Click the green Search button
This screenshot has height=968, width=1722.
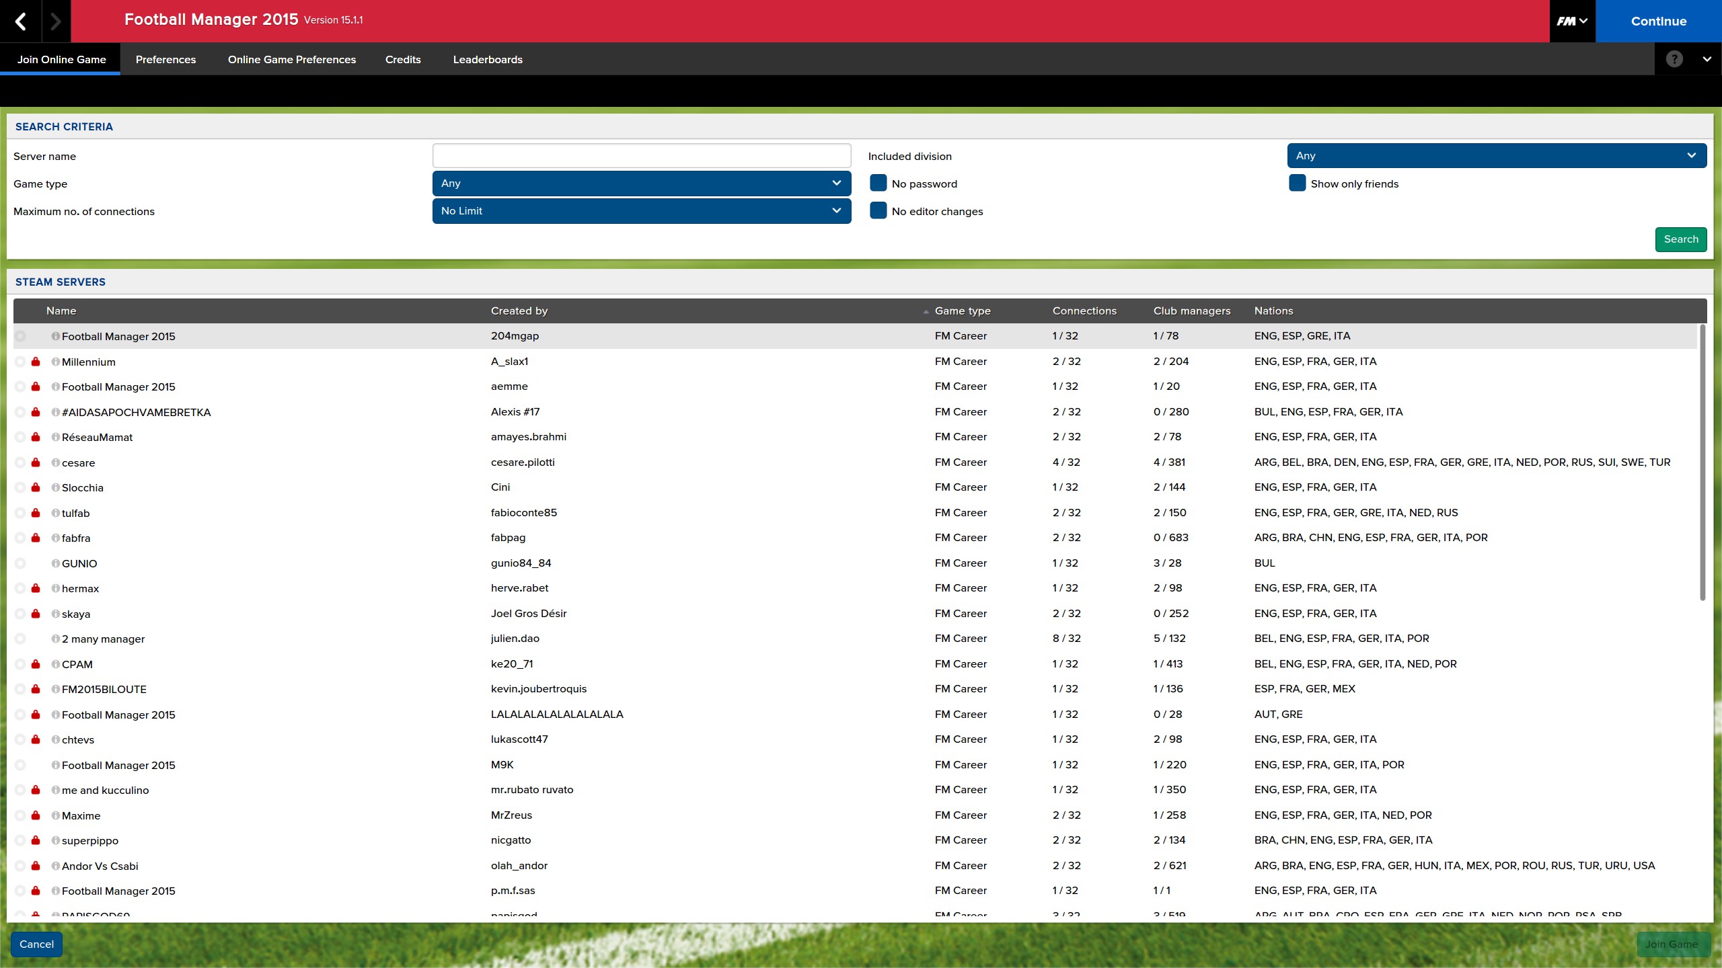point(1681,239)
